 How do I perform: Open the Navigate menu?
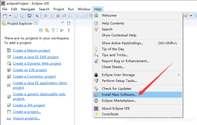coord(28,9)
